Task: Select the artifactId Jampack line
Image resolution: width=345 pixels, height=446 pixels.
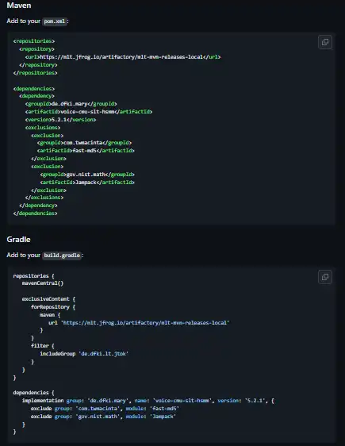Action: tap(87, 183)
